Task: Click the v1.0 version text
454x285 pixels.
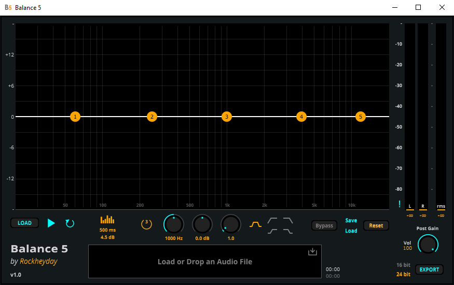Action: click(x=16, y=275)
